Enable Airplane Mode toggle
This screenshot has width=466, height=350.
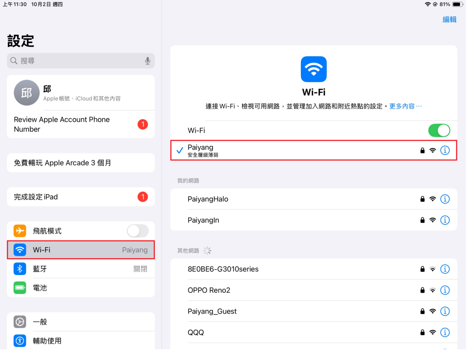(x=137, y=231)
